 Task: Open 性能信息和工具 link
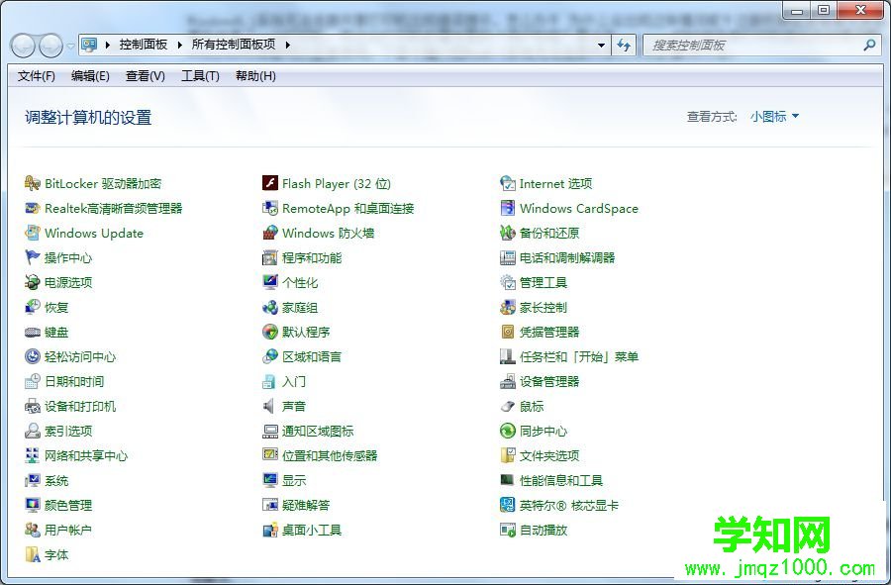[561, 480]
